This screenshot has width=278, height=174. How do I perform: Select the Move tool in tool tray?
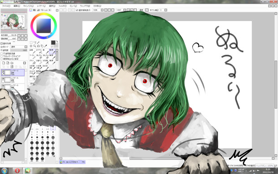31,46
